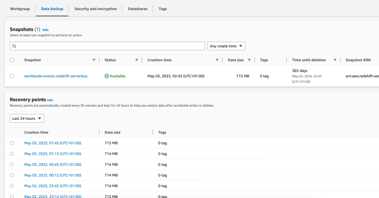Viewport: 379px width, 198px height.
Task: Sort by Time until deletion arrow
Action: tap(335, 60)
